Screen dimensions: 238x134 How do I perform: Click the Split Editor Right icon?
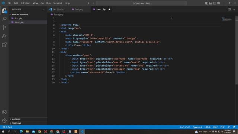(229, 9)
